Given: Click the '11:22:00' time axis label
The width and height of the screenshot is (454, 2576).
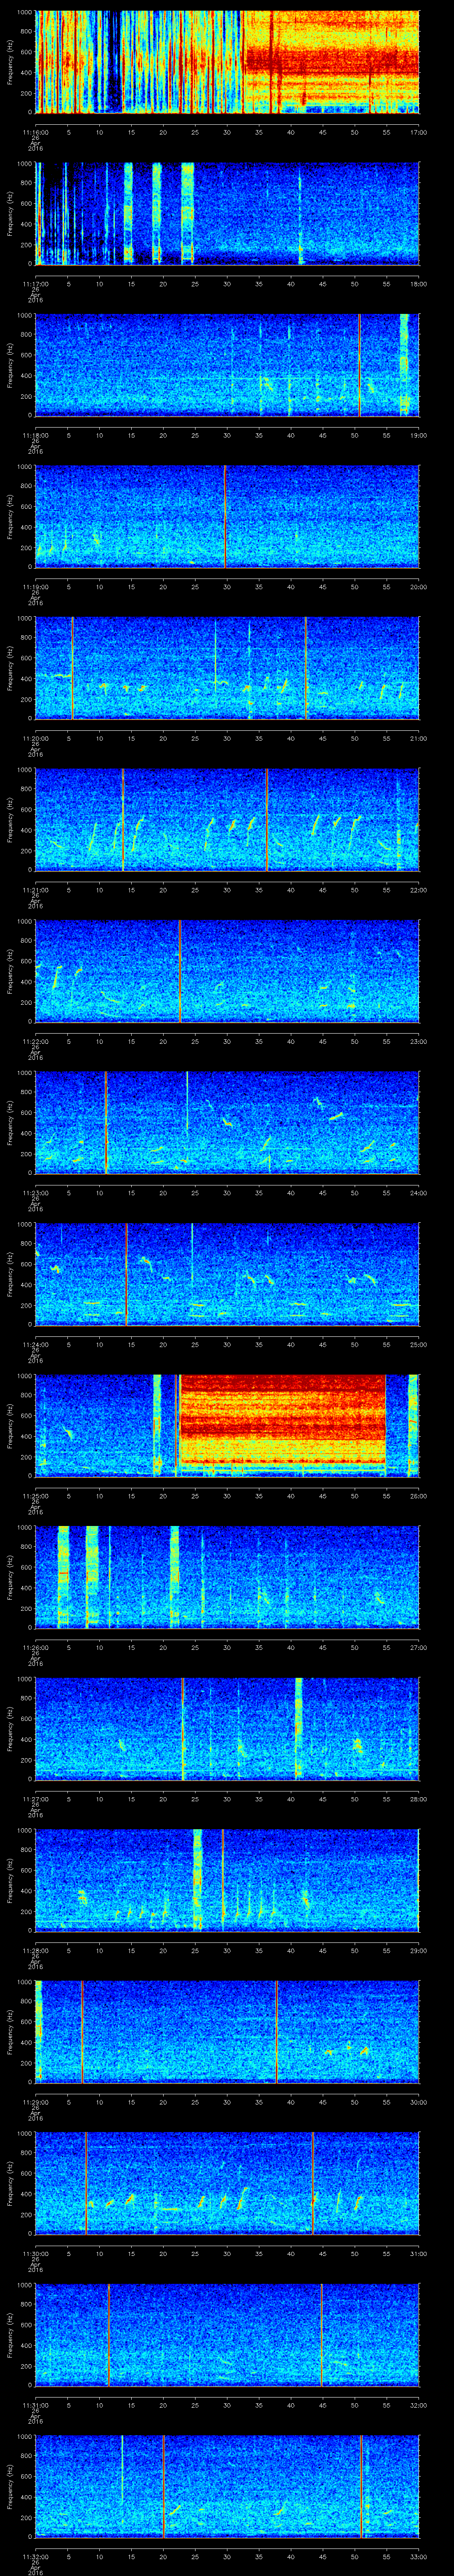Looking at the screenshot, I should [x=36, y=1041].
